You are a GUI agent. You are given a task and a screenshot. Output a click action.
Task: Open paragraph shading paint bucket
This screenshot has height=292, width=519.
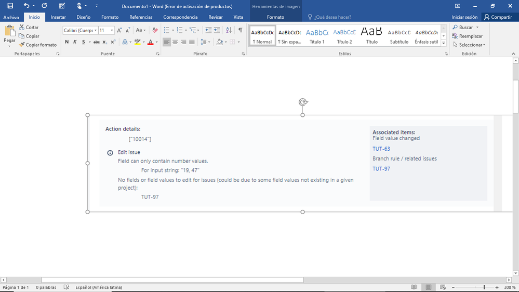(219, 42)
